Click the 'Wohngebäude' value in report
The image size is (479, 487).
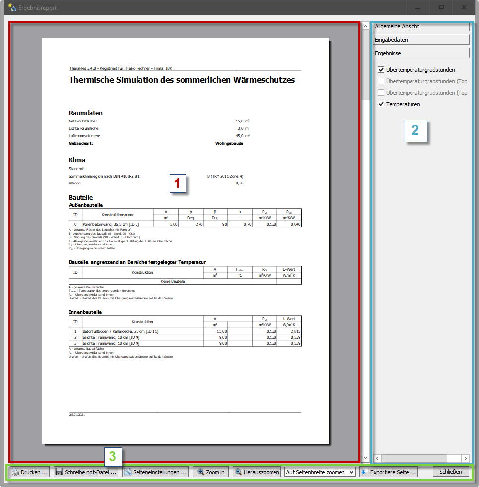[x=229, y=143]
